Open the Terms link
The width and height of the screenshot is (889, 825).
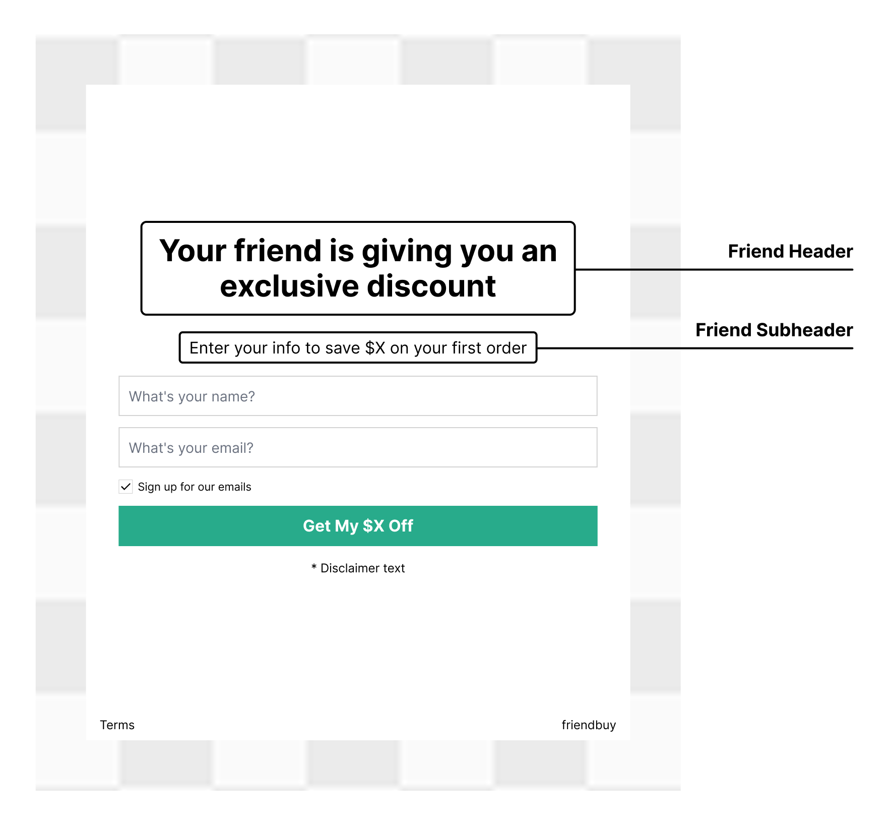tap(117, 725)
